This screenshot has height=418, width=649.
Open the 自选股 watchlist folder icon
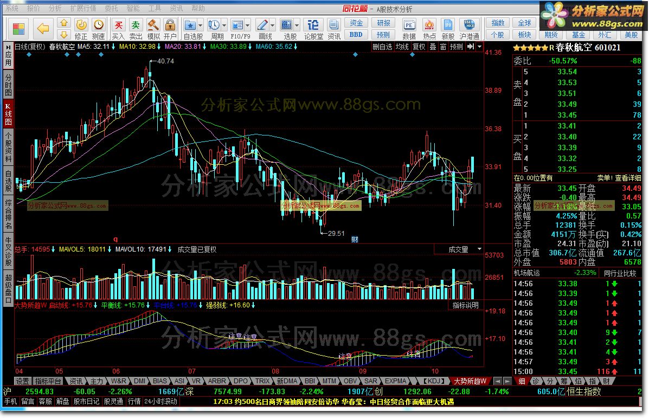click(x=190, y=25)
